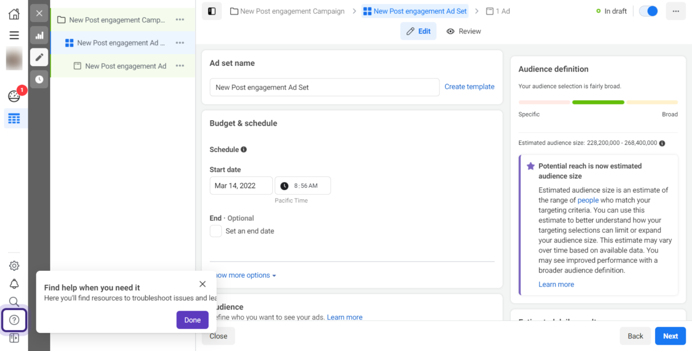Select the Edit tab
Image resolution: width=692 pixels, height=351 pixels.
click(418, 31)
